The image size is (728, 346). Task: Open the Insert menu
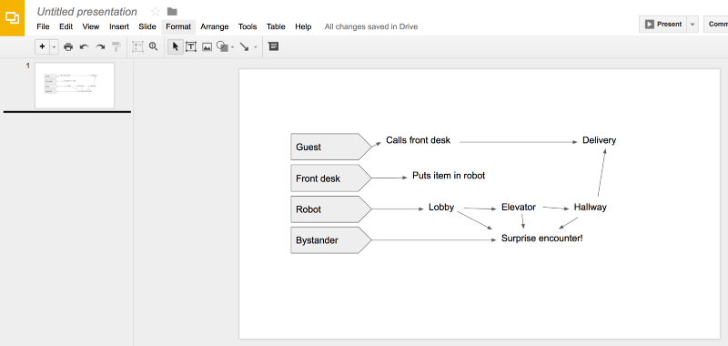point(119,27)
